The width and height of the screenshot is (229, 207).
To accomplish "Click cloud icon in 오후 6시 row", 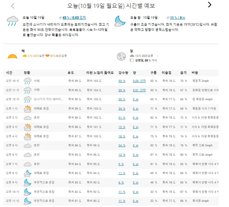I will 28,155.
